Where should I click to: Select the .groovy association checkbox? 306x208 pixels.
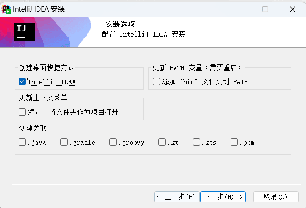(113, 142)
